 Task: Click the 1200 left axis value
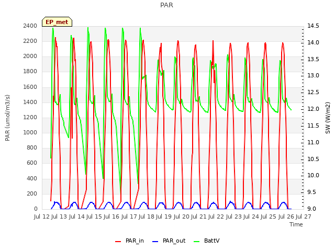30,117
